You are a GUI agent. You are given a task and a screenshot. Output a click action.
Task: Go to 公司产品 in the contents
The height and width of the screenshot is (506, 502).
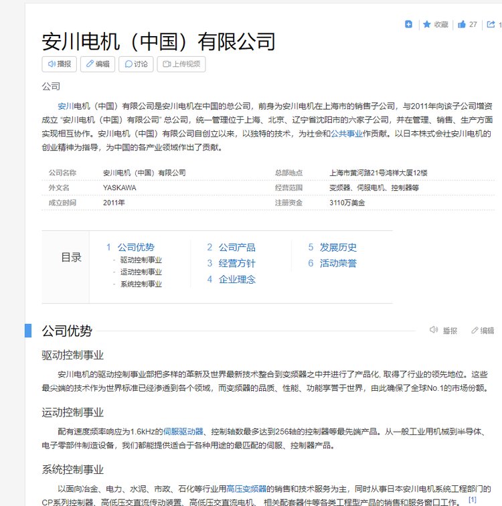pos(236,247)
